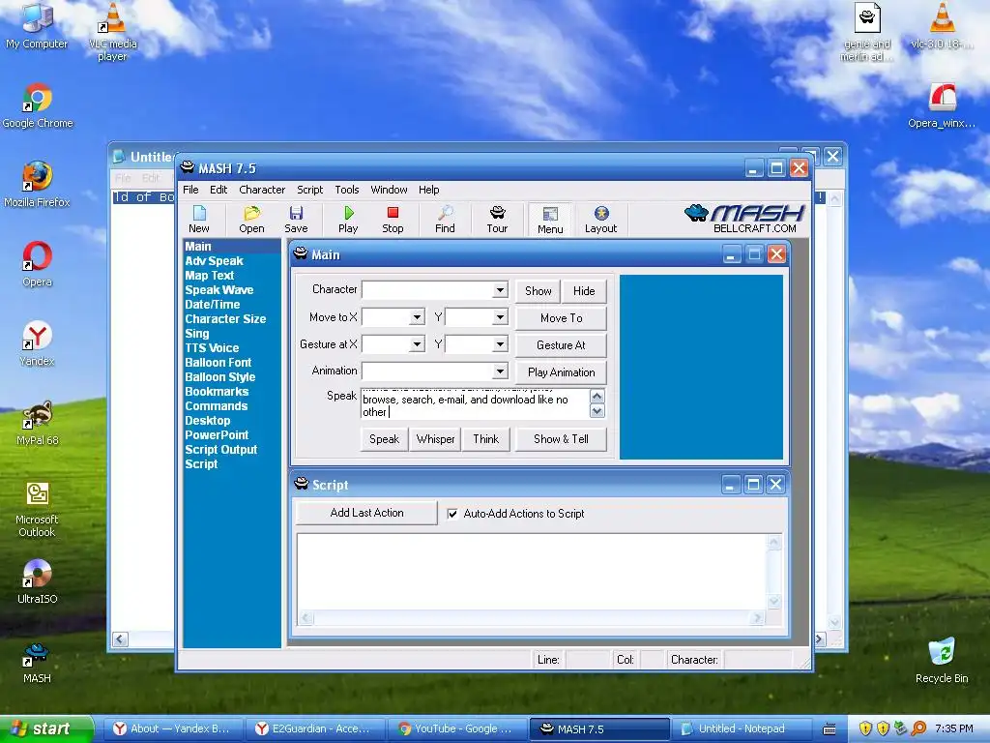Image resolution: width=990 pixels, height=743 pixels.
Task: Select the MASH desktop shortcut
Action: click(x=37, y=664)
